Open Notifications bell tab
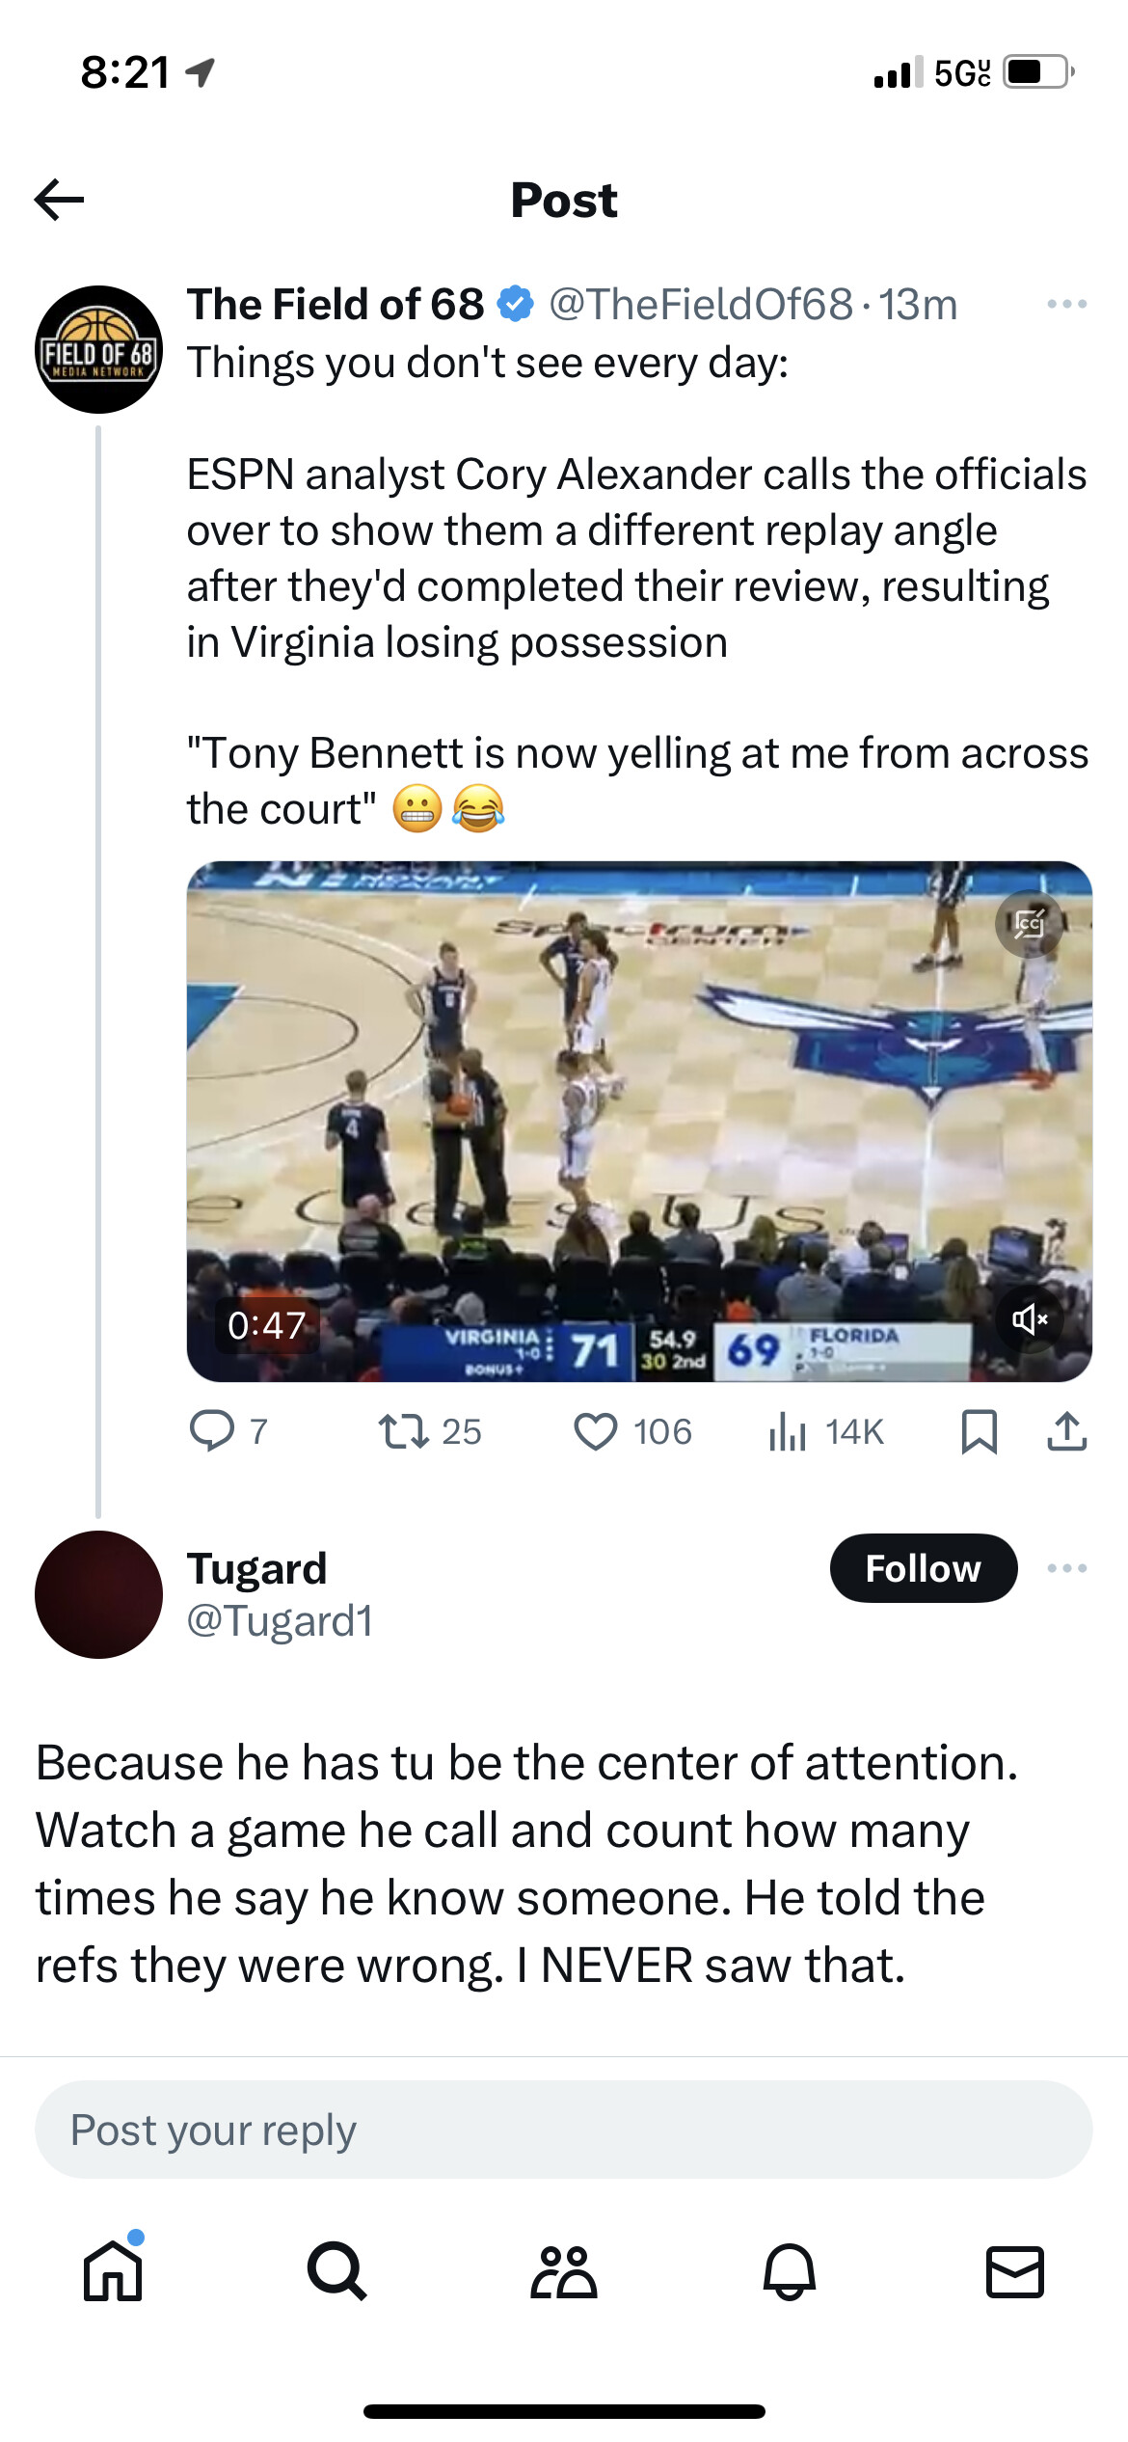The width and height of the screenshot is (1128, 2442). tap(790, 2271)
